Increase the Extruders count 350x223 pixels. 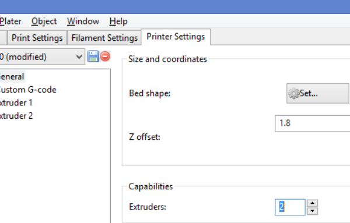tap(312, 203)
